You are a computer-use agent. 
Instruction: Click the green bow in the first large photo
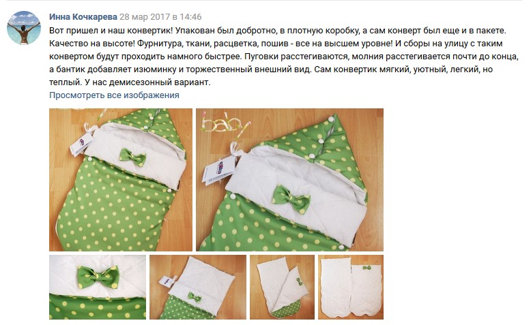click(132, 157)
